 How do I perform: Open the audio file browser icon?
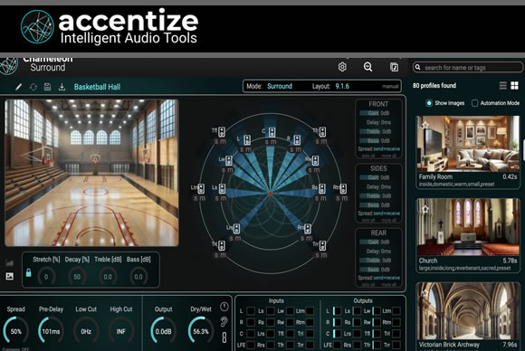click(x=394, y=67)
